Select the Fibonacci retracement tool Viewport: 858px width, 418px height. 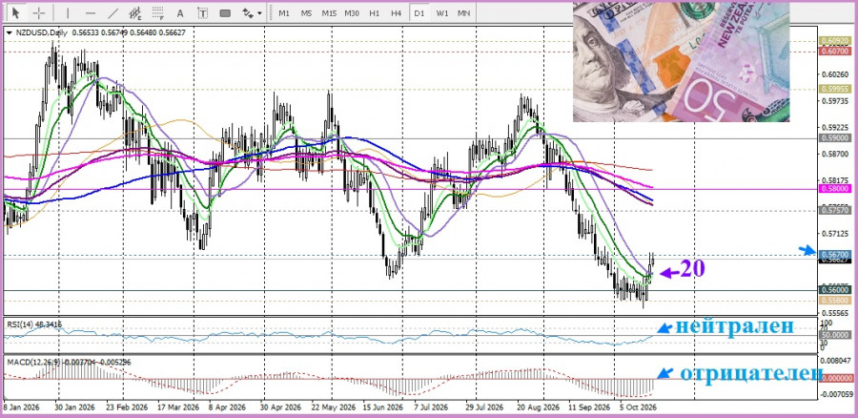[x=158, y=12]
